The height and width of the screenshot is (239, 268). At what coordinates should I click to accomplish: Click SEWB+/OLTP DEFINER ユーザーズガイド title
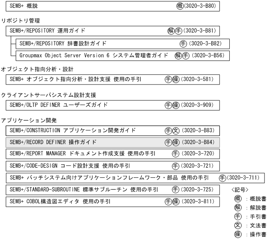tap(59, 105)
